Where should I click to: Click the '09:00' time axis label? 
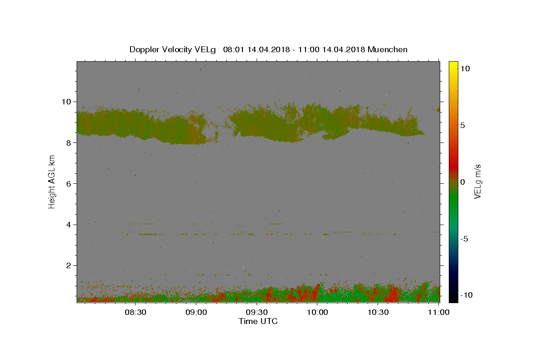[196, 312]
